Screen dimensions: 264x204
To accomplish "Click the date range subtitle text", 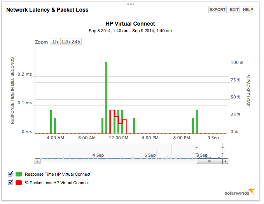I will coord(130,31).
